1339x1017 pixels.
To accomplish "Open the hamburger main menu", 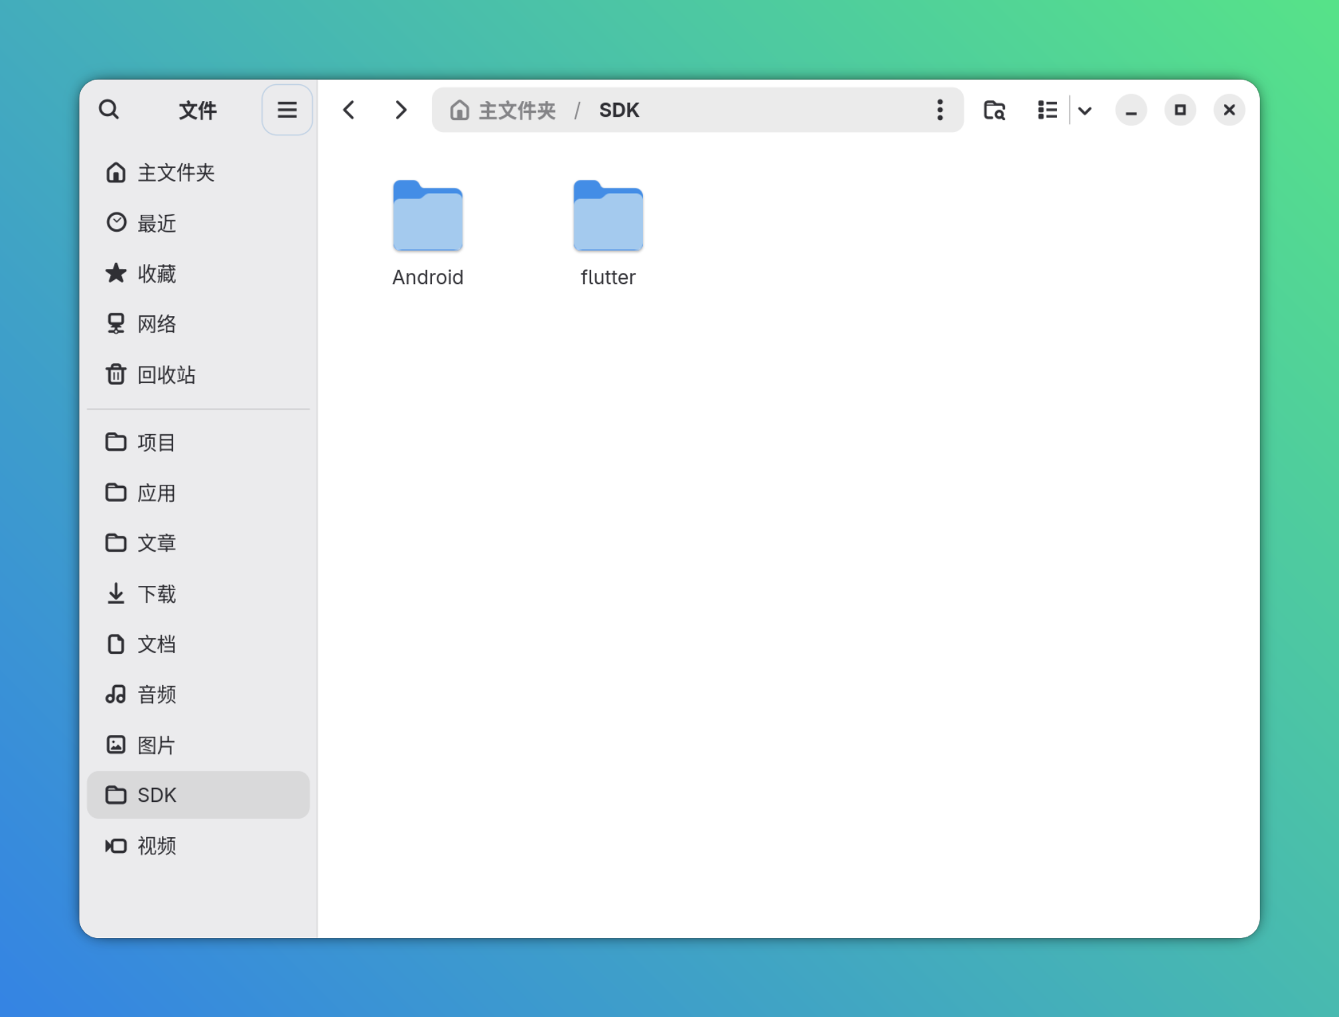I will pos(287,110).
